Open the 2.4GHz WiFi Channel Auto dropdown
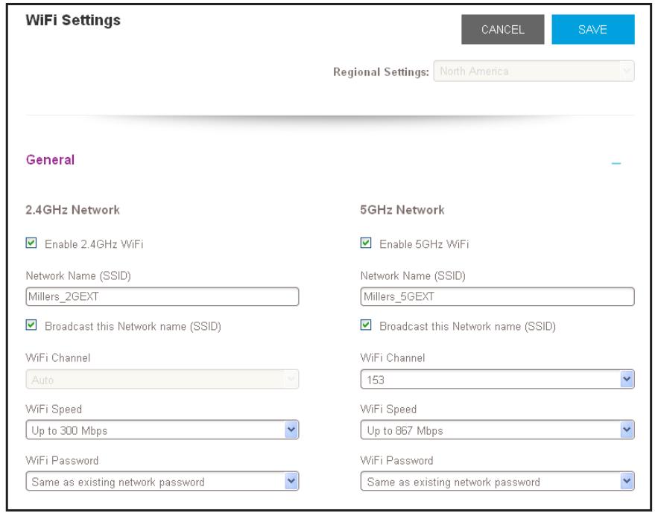The image size is (655, 513). [x=162, y=380]
